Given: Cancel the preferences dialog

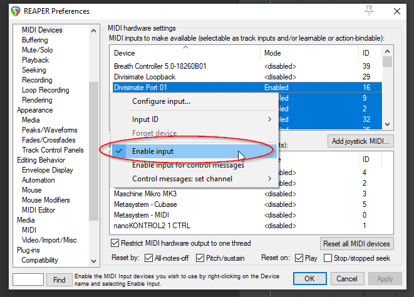Looking at the screenshot, I should [346, 279].
